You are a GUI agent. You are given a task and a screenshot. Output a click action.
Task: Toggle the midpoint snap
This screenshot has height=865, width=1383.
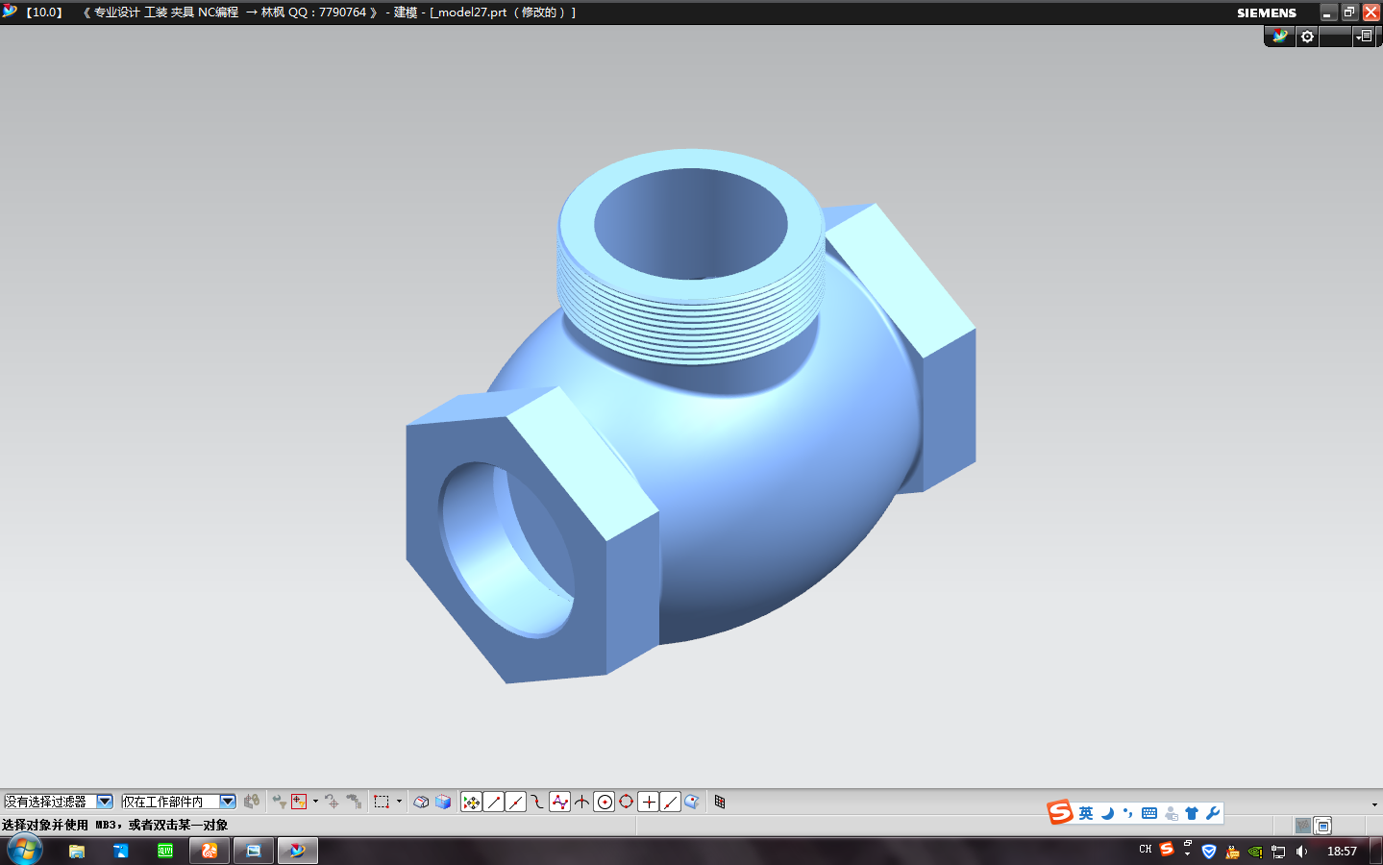coord(515,802)
